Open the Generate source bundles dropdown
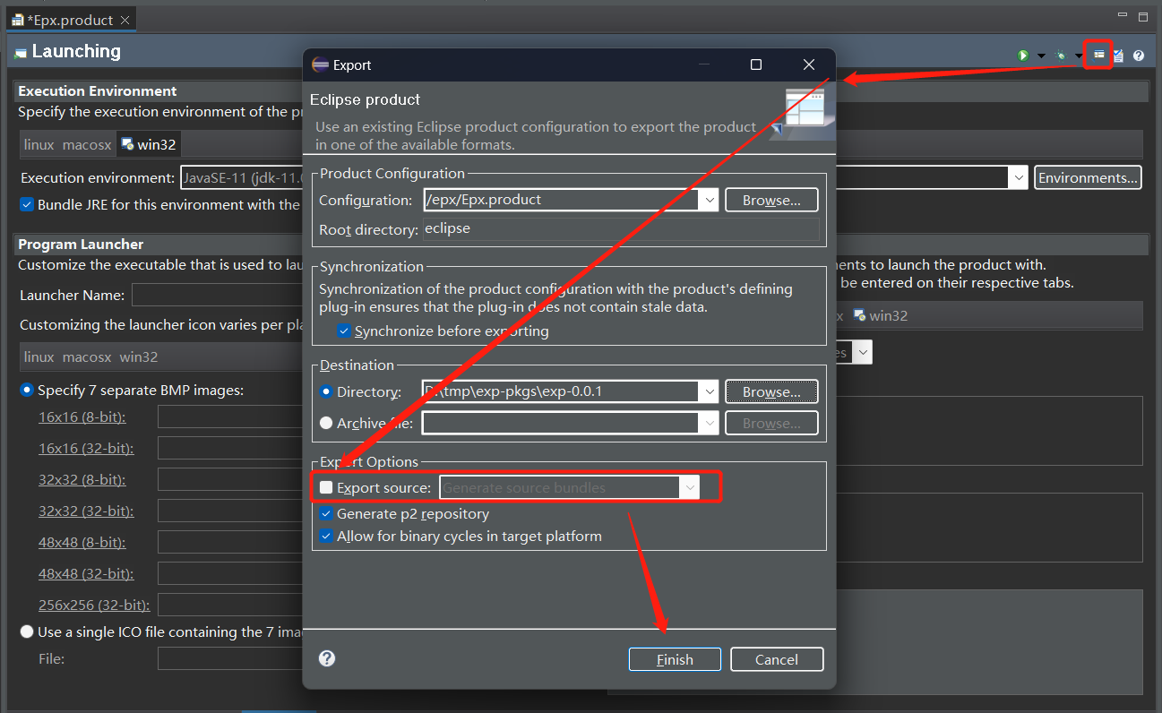This screenshot has height=713, width=1162. 689,487
